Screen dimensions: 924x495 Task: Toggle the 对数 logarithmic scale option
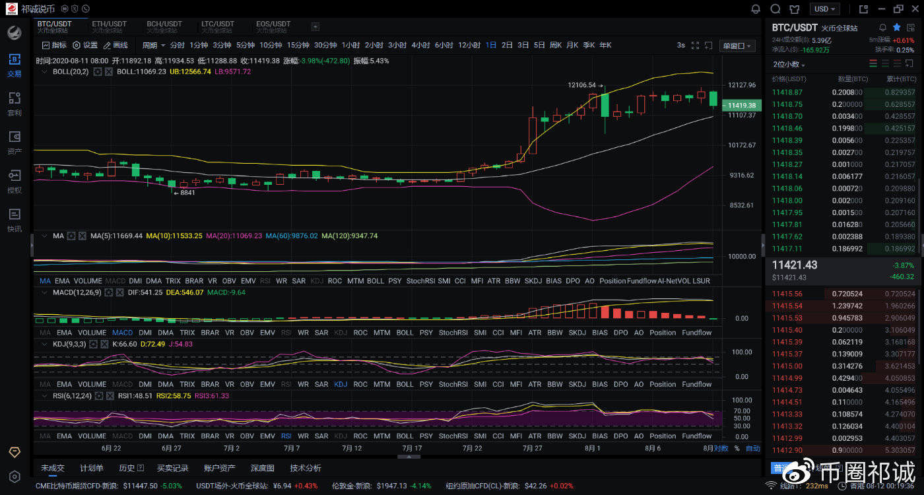[721, 448]
